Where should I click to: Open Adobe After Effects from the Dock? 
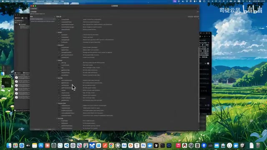[x=124, y=145]
